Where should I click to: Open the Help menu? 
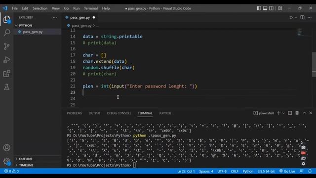coord(106,8)
